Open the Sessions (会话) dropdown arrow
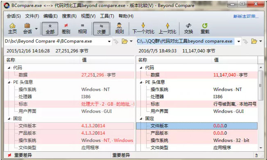 tap(36, 29)
